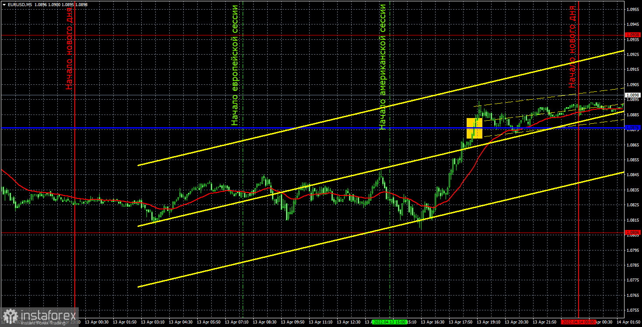
Task: Click the current price tag 1.0898
Action: (x=632, y=95)
